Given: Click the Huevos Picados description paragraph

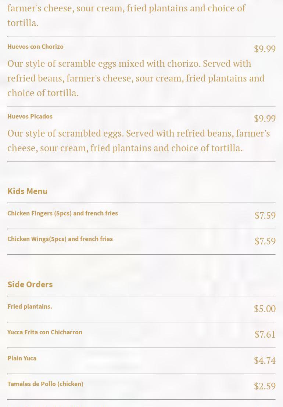Looking at the screenshot, I should coord(139,141).
